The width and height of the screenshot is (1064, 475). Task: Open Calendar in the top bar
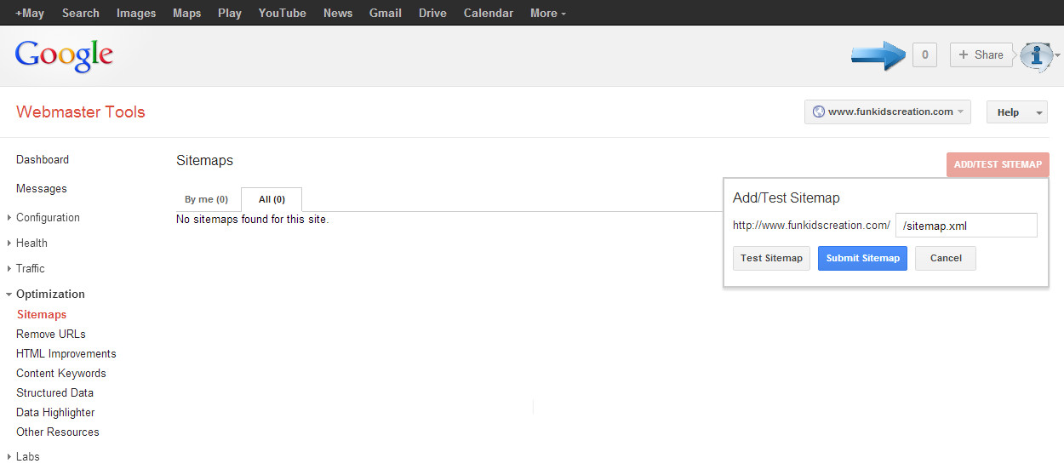tap(489, 13)
